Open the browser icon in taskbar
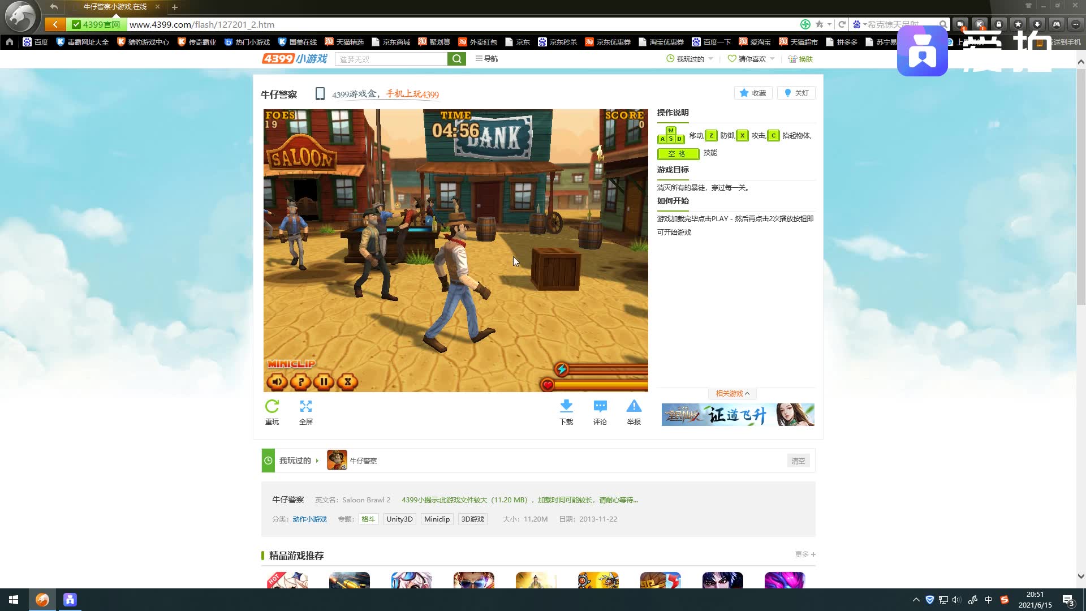 point(42,600)
